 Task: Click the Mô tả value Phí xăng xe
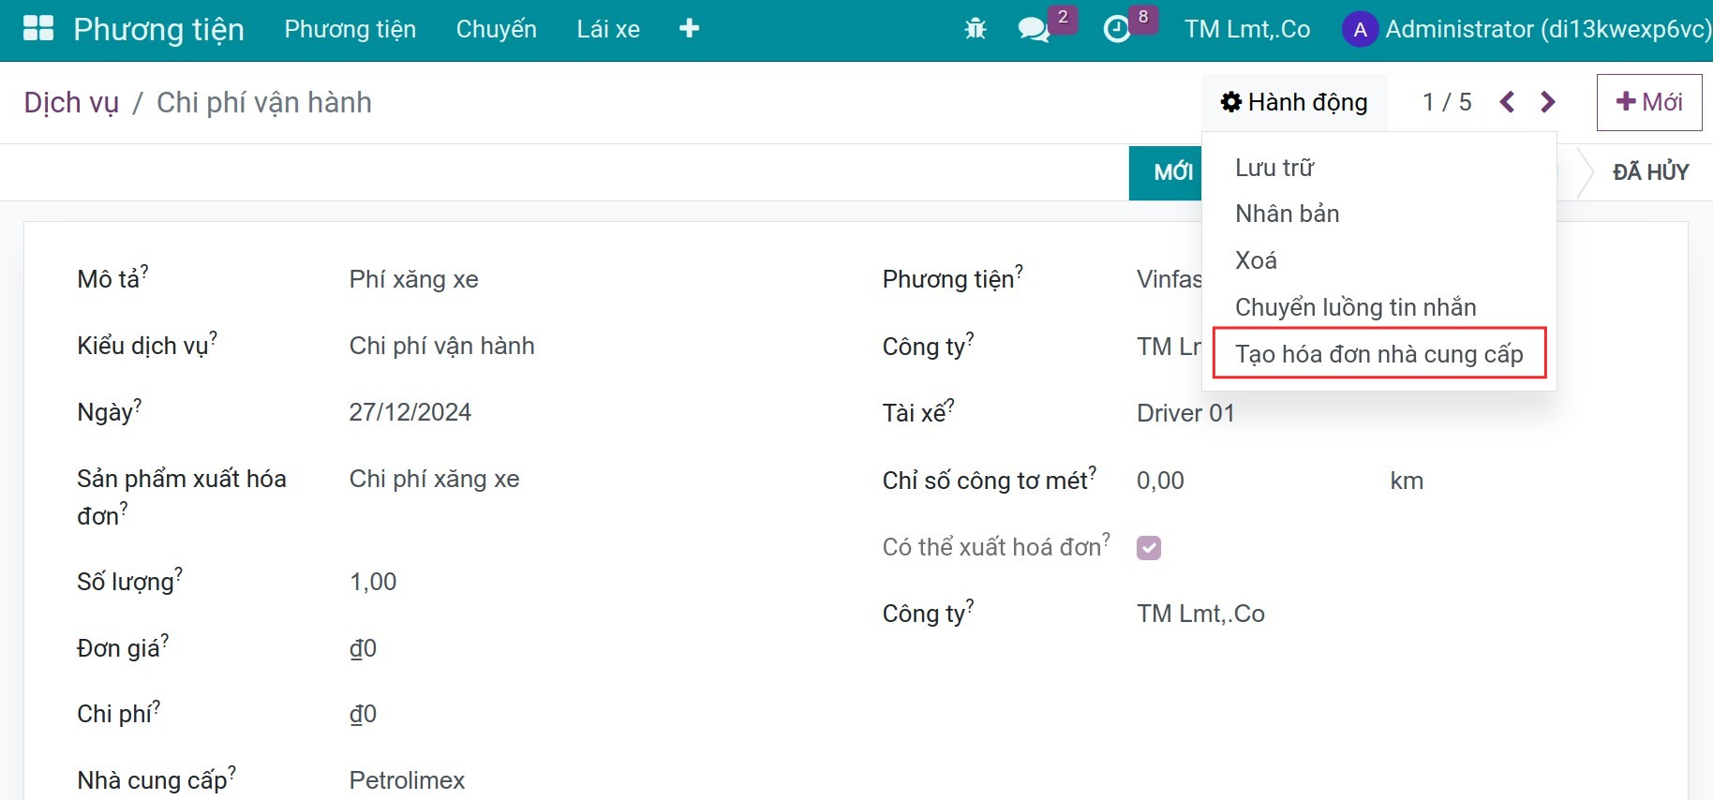(414, 279)
